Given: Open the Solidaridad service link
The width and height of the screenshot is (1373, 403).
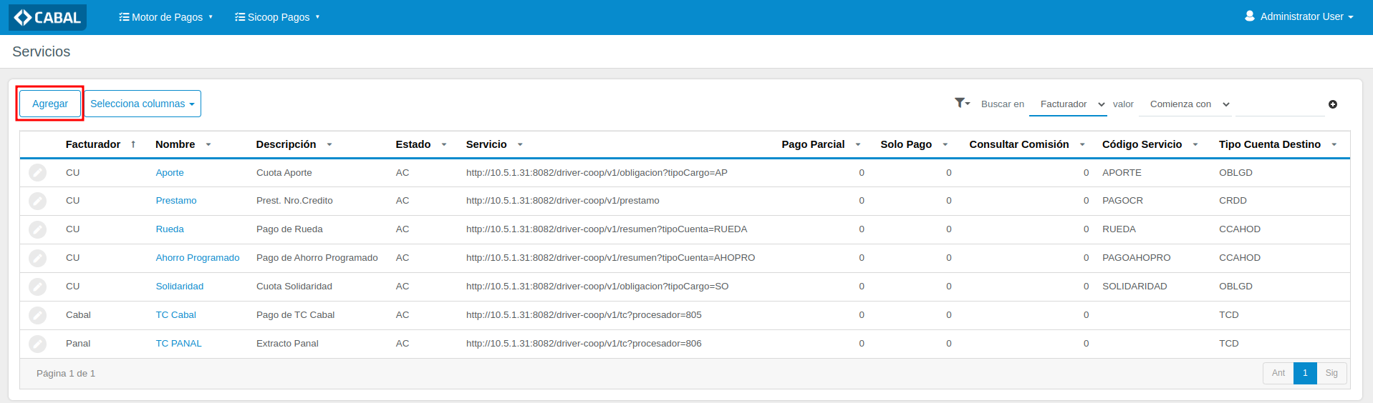Looking at the screenshot, I should pos(180,287).
